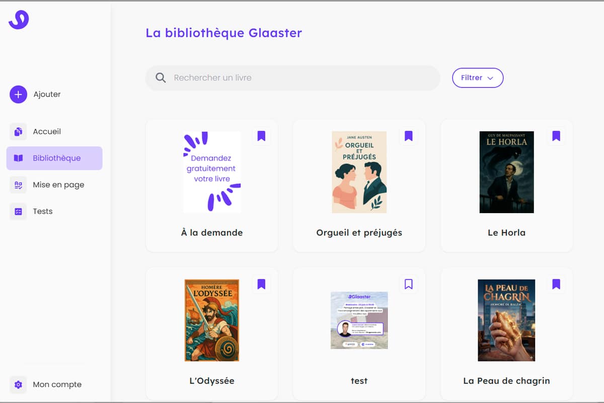Image resolution: width=604 pixels, height=403 pixels.
Task: Toggle bookmark on Le Horla card
Action: (556, 136)
